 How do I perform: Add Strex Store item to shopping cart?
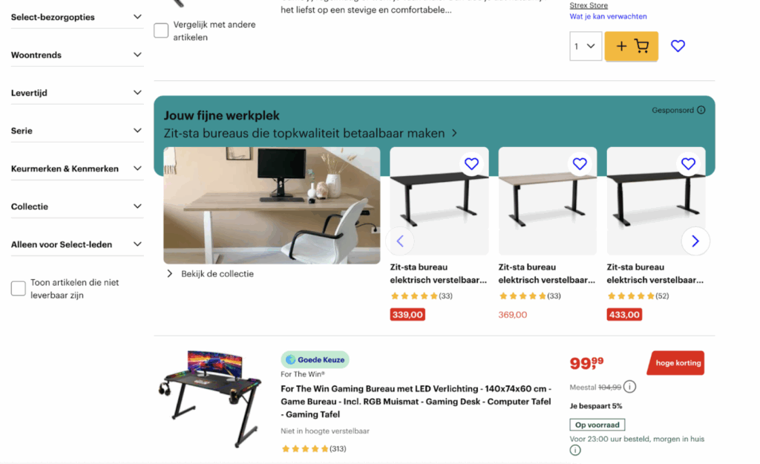631,46
